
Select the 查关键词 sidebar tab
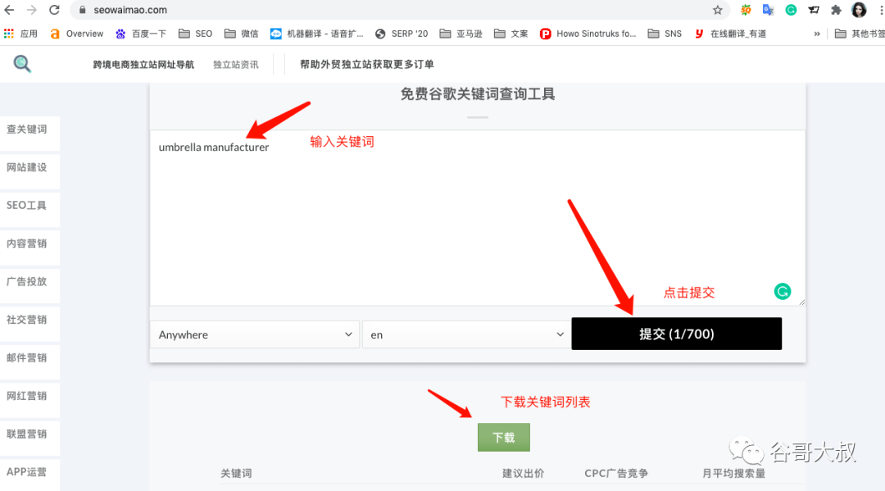28,130
